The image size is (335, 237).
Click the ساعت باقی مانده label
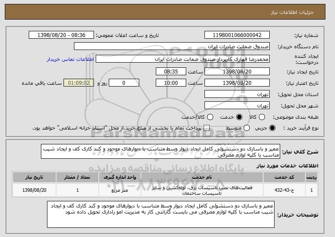[42, 83]
